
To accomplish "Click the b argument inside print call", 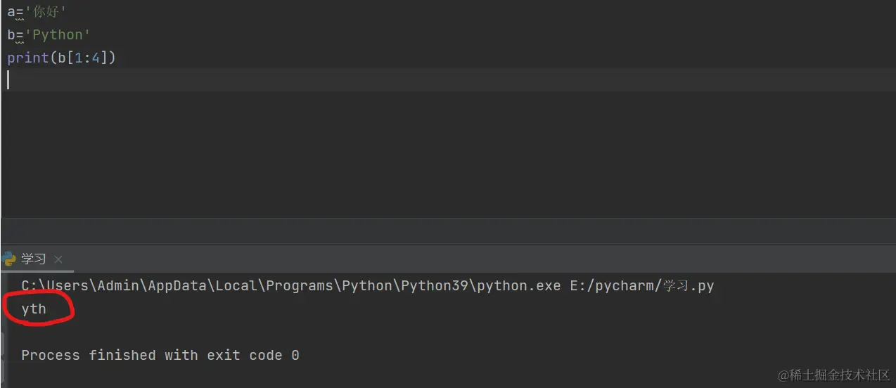I will 61,58.
